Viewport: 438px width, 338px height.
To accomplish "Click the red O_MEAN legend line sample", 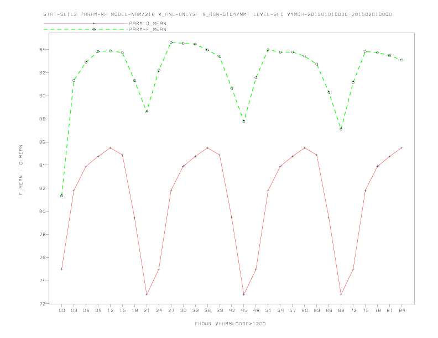I will (86, 23).
